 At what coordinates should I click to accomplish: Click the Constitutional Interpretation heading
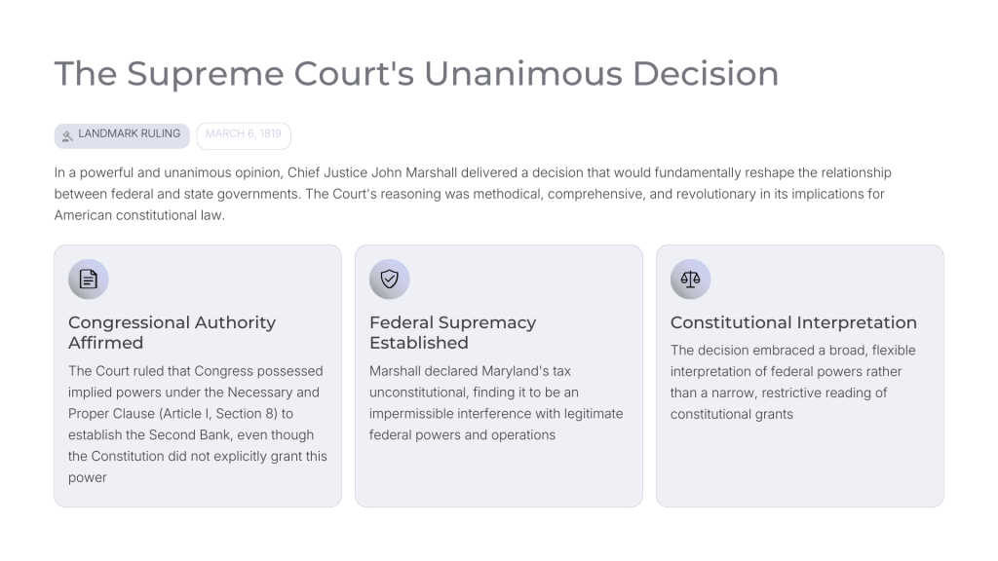pos(793,322)
